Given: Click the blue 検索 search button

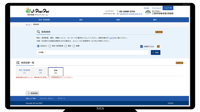Looking at the screenshot, I should click(x=156, y=53).
